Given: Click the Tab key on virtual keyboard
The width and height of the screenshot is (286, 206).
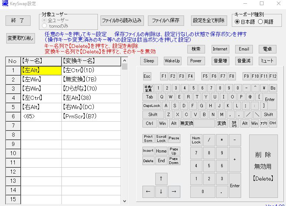Looking at the screenshot, I should pos(149,97).
